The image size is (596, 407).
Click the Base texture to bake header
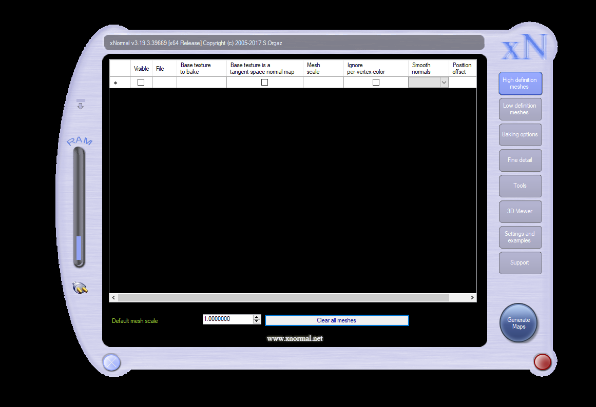(x=201, y=68)
